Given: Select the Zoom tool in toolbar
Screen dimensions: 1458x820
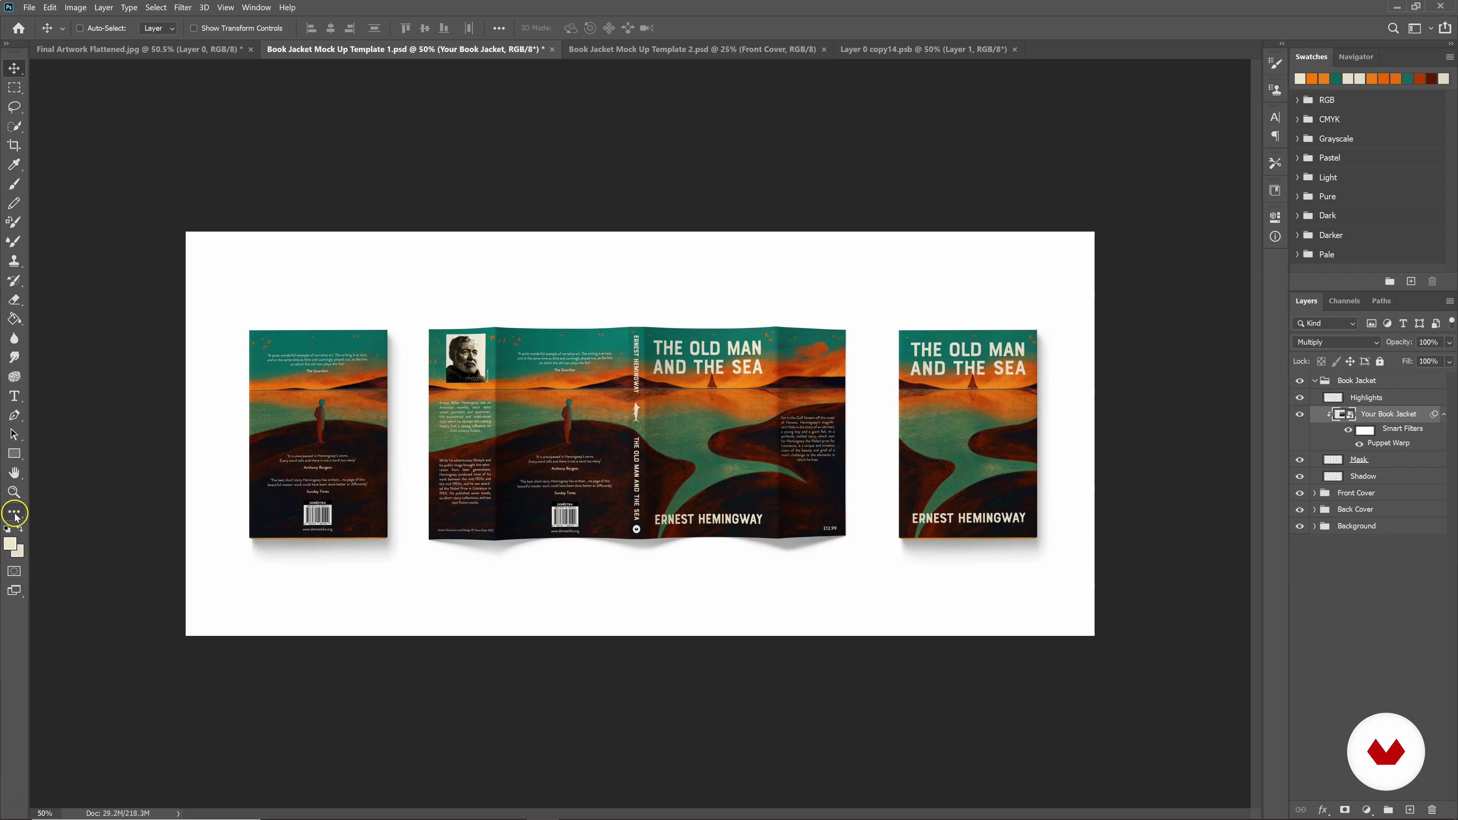Looking at the screenshot, I should (14, 492).
